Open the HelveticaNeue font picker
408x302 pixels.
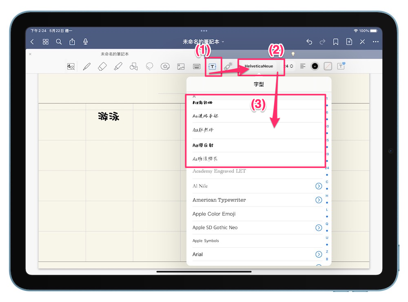[259, 66]
